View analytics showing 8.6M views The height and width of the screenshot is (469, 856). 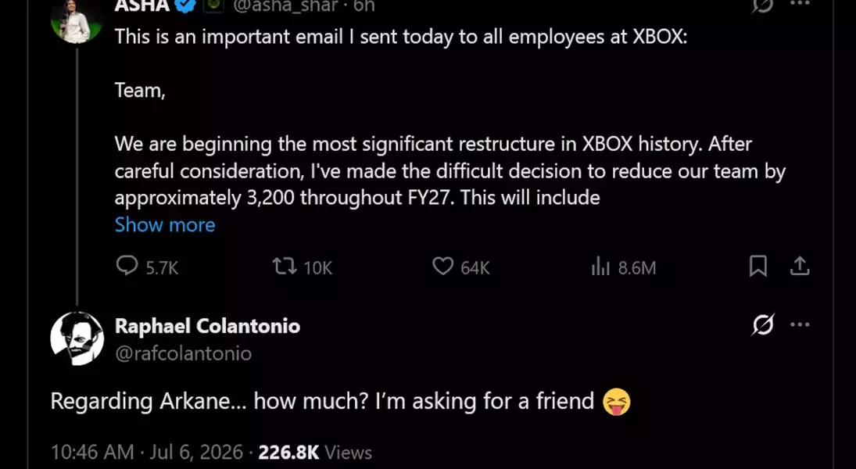[623, 267]
